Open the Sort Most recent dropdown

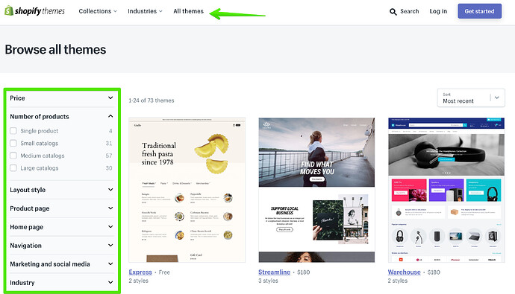471,98
